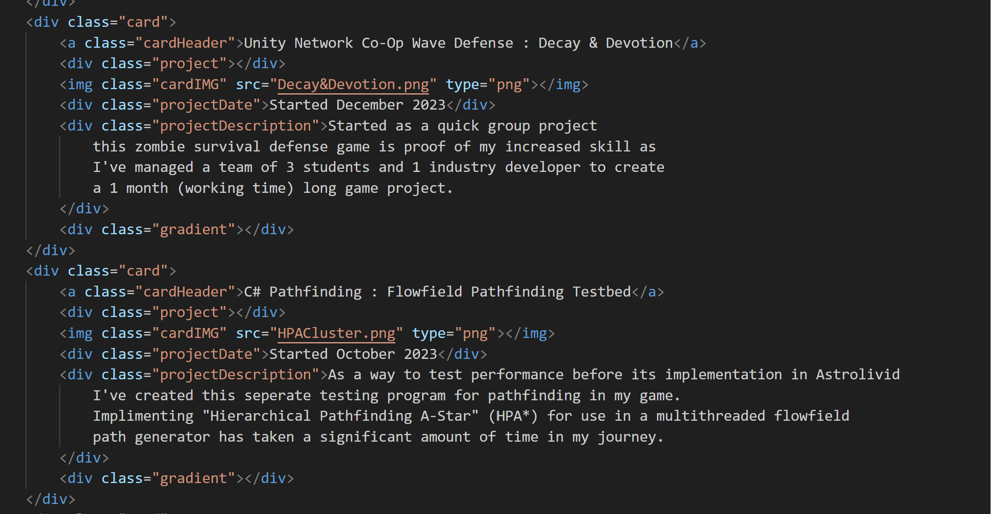991x514 pixels.
Task: Click the text 'a 1 month (working time)'
Action: 193,188
